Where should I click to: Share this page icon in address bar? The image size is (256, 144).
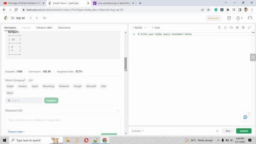click(x=202, y=10)
